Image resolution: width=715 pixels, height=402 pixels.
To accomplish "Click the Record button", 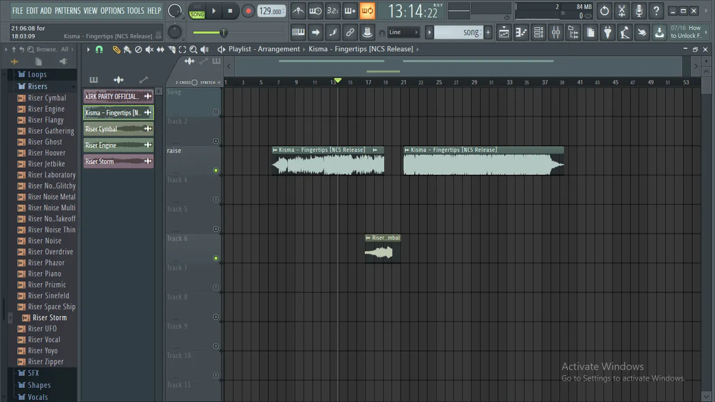I will [248, 11].
